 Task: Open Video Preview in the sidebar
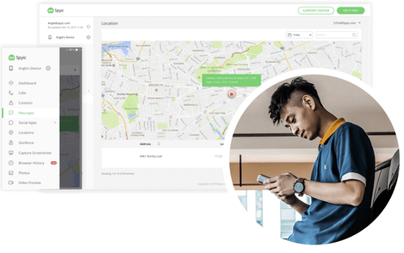tap(29, 183)
